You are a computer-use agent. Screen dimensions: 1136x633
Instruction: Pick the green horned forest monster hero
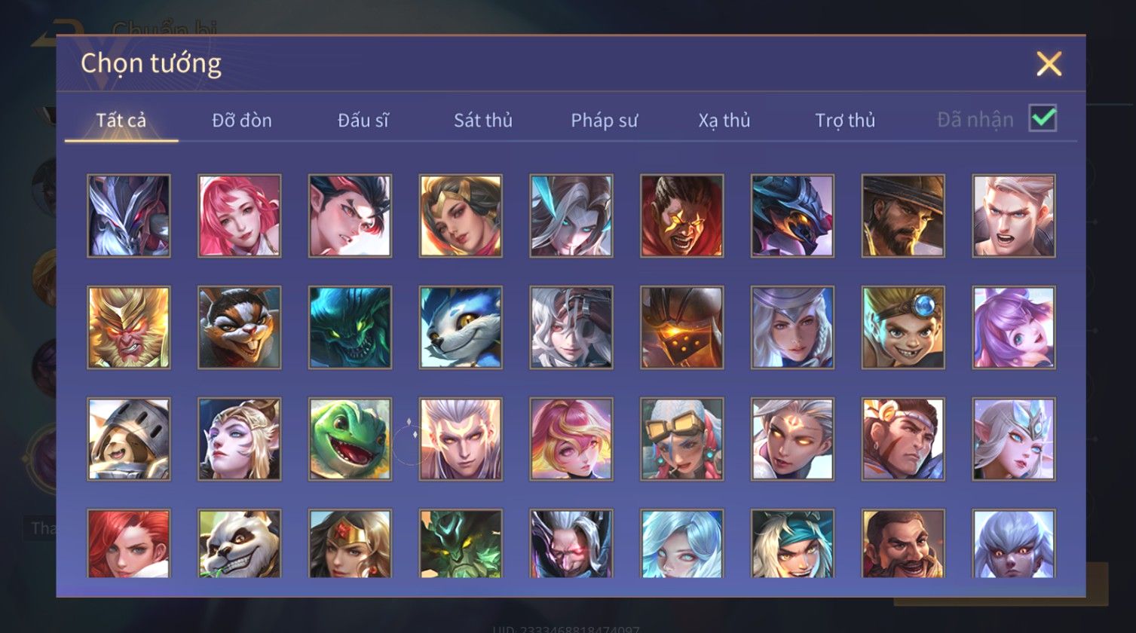[461, 544]
